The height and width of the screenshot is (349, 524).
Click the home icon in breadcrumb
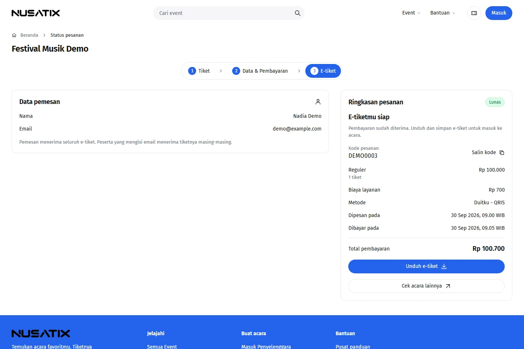click(14, 35)
